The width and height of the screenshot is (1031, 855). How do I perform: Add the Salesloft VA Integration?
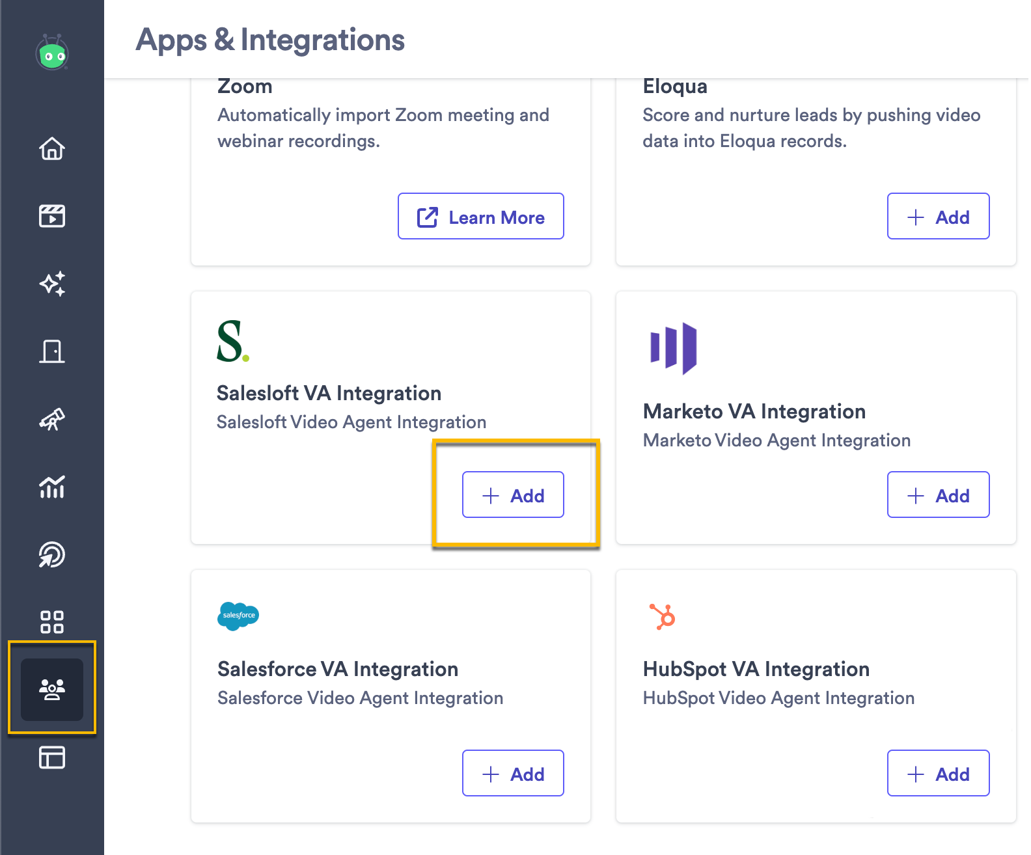point(513,495)
